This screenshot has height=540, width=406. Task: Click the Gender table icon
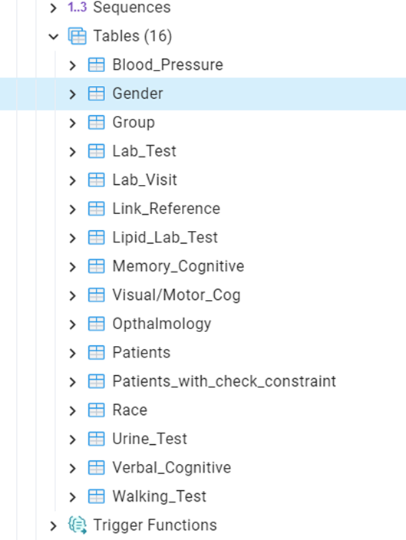[96, 94]
